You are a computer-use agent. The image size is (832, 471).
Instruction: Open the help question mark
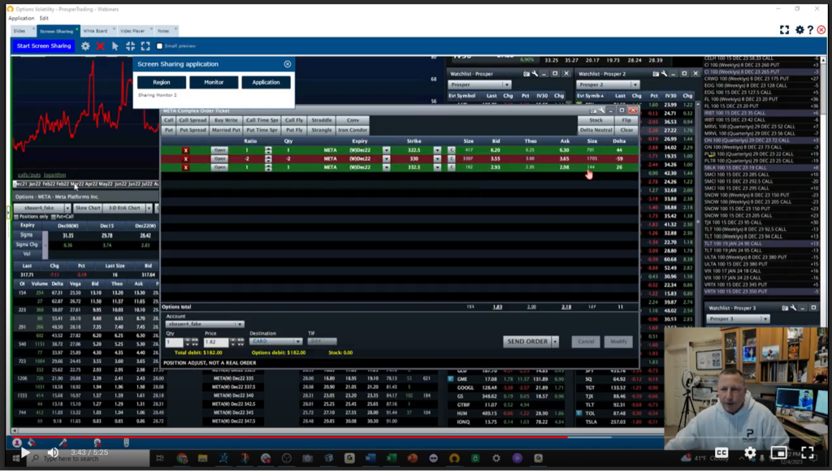(810, 30)
